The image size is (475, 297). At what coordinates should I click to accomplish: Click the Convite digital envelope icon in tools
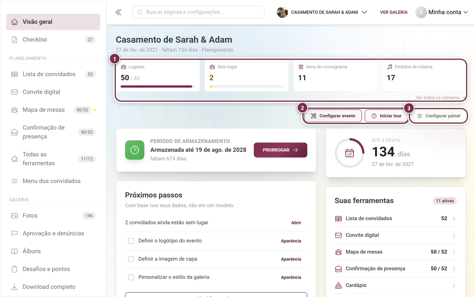pyautogui.click(x=338, y=235)
